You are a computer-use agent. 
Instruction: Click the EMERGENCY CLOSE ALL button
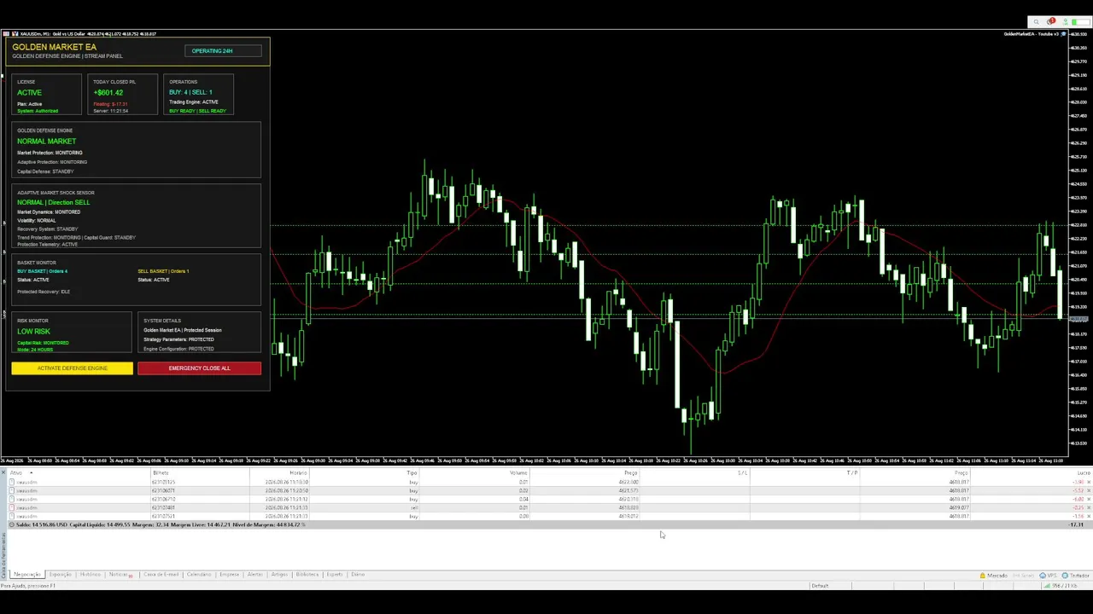coord(199,368)
